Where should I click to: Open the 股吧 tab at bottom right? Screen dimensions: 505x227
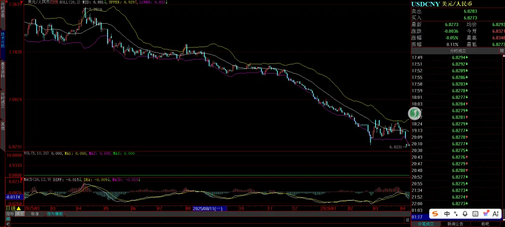(x=485, y=224)
